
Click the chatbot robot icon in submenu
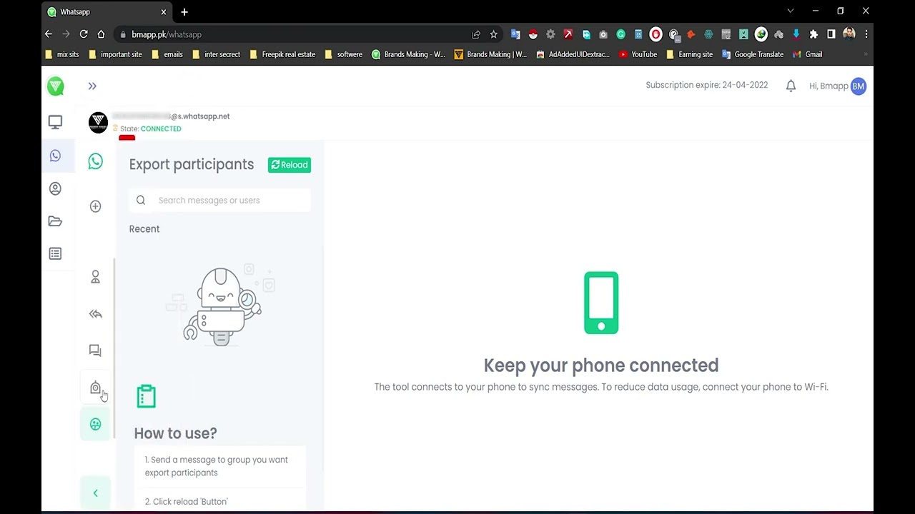(95, 388)
